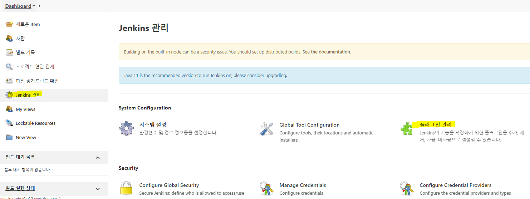530x199 pixels.
Task: Click the System Configuration section heading
Action: [x=145, y=108]
